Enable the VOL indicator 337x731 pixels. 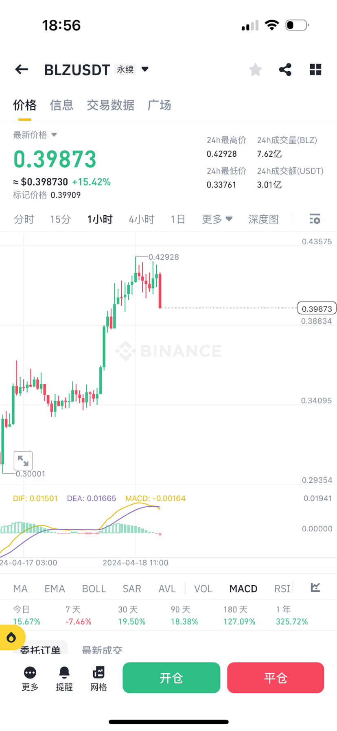(x=203, y=588)
